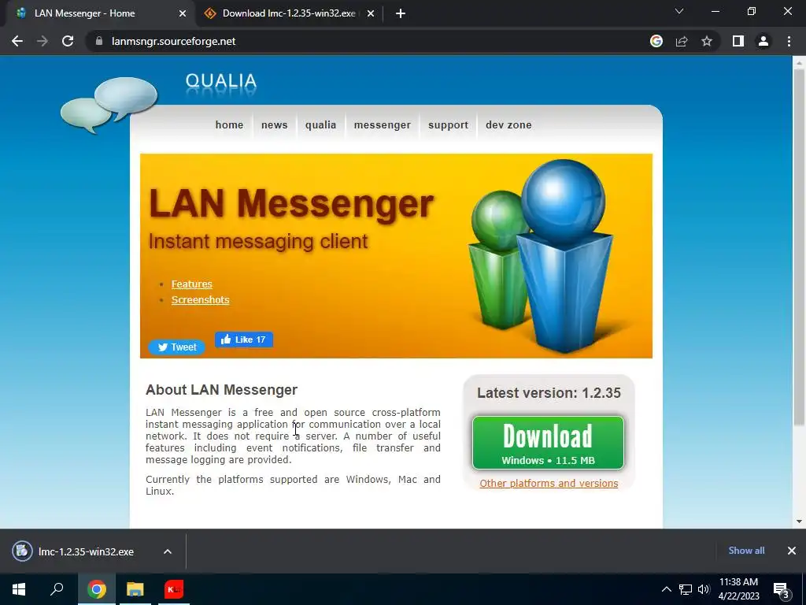Click the Tweet button
Image resolution: width=806 pixels, height=605 pixels.
(x=177, y=347)
